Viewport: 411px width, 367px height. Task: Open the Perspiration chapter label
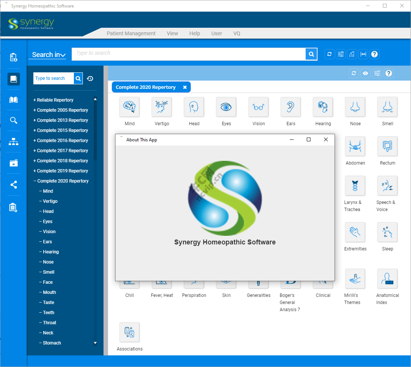194,295
